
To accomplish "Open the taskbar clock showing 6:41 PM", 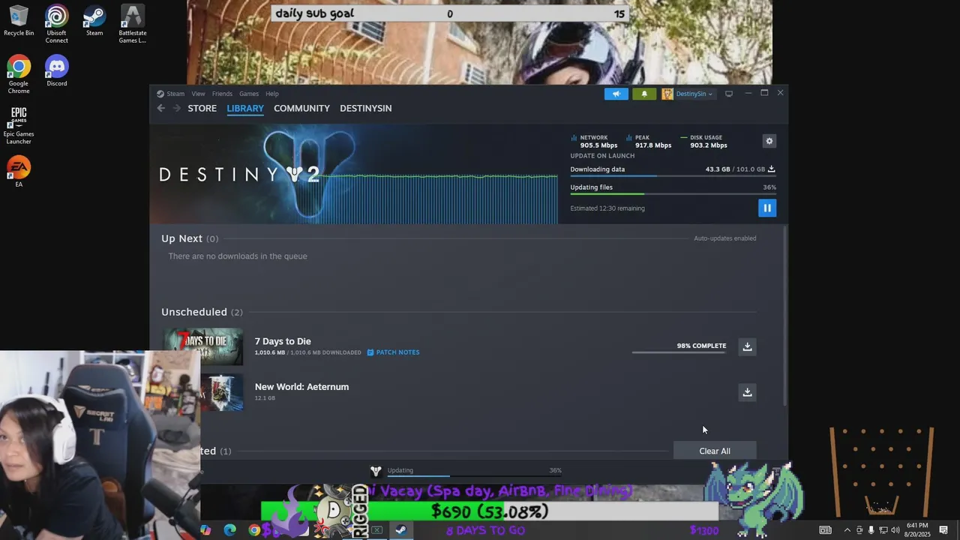I will click(x=918, y=530).
